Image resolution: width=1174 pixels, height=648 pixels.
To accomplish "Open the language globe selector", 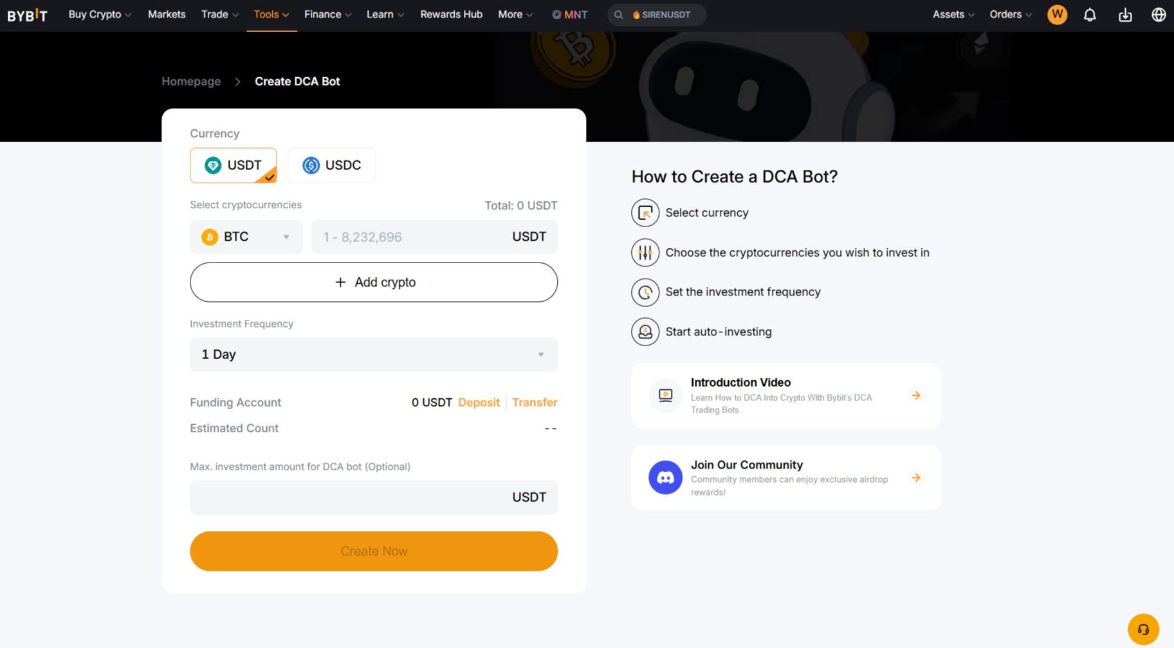I will point(1159,14).
